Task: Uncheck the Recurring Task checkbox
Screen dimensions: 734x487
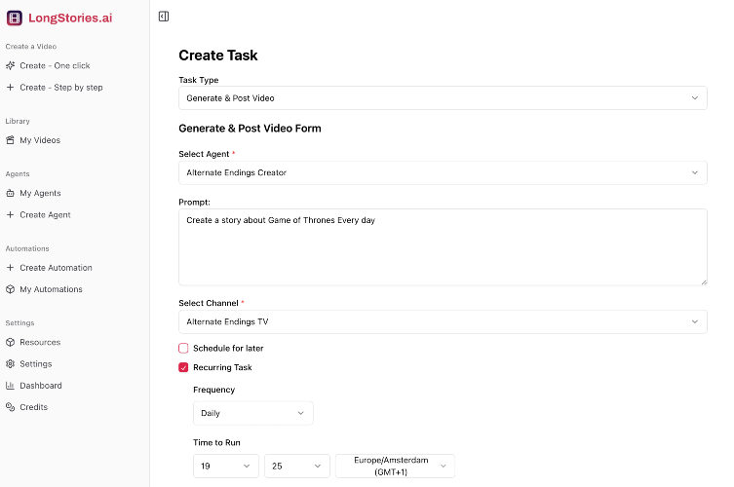Action: tap(183, 367)
